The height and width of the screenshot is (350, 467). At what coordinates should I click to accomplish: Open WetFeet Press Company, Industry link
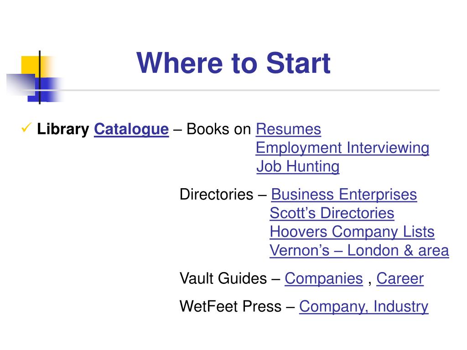tap(363, 307)
